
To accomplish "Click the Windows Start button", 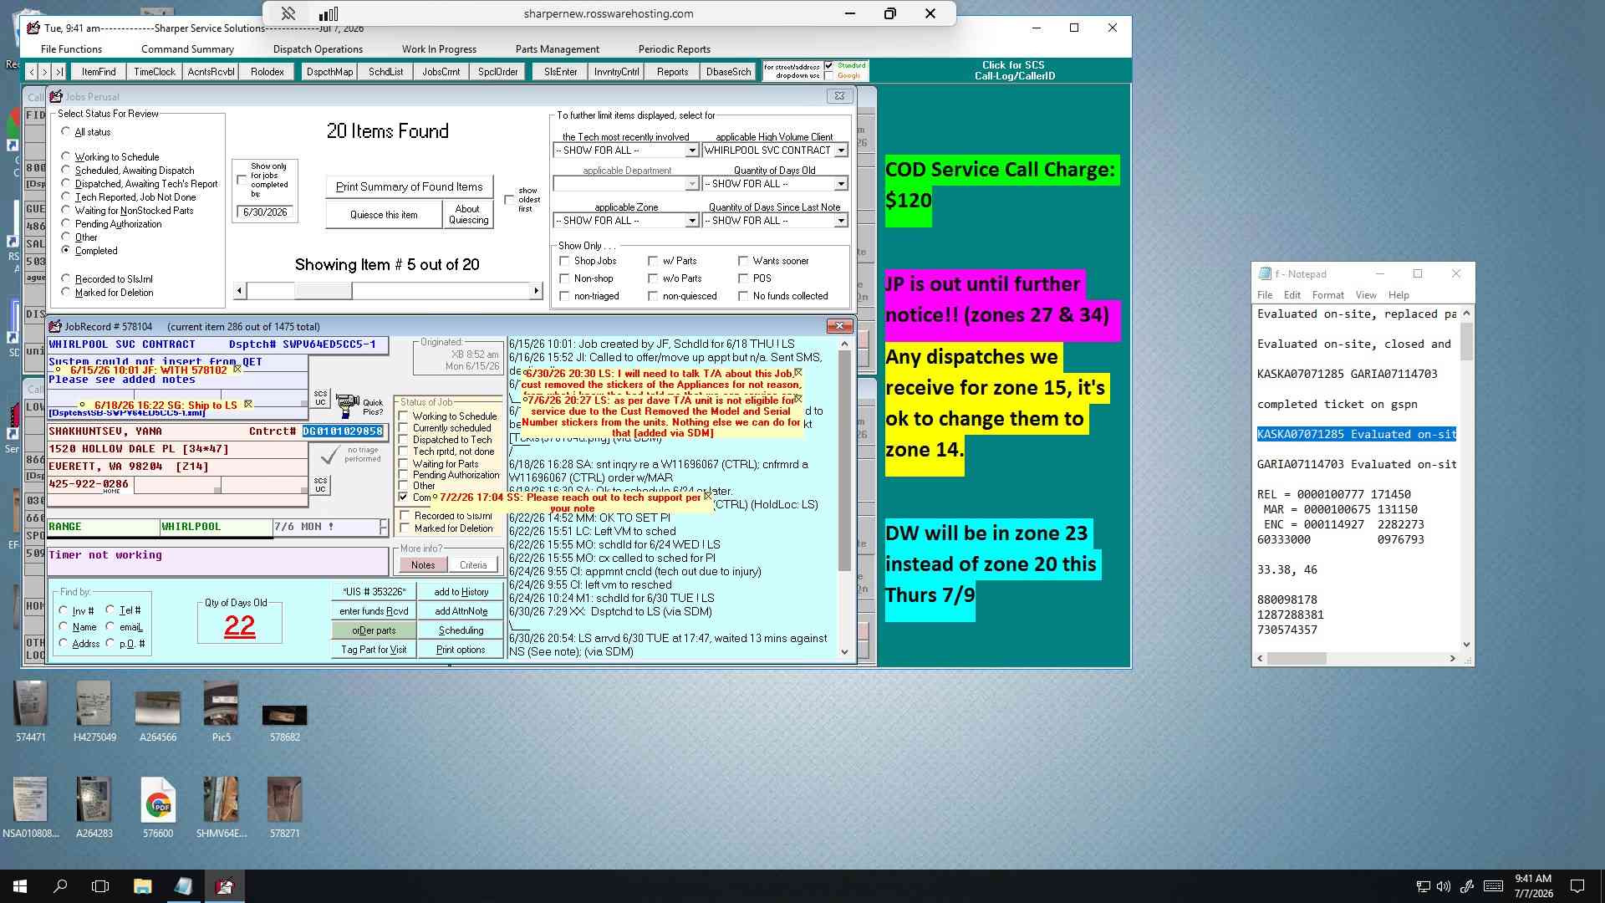I will 20,886.
